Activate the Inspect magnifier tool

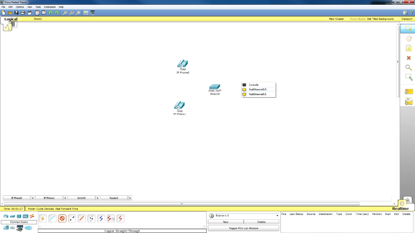point(409,68)
